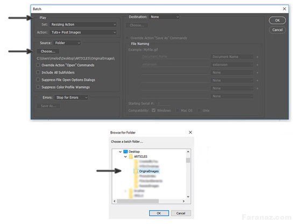The width and height of the screenshot is (296, 224).
Task: Click OK in the Batch dialog
Action: (277, 20)
